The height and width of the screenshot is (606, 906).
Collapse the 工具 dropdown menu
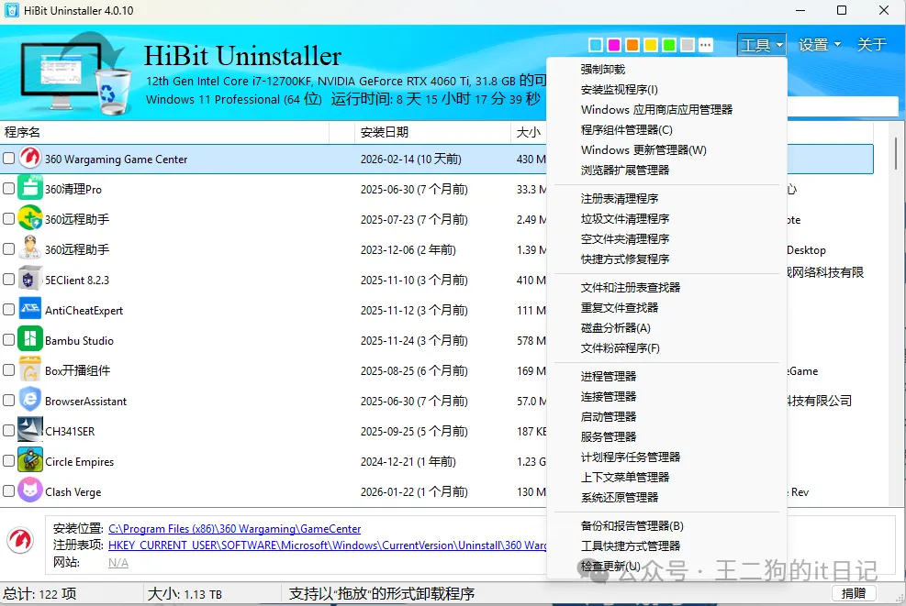point(762,44)
